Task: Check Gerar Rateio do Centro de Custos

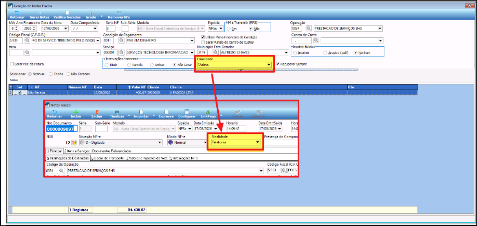Action: [203, 42]
